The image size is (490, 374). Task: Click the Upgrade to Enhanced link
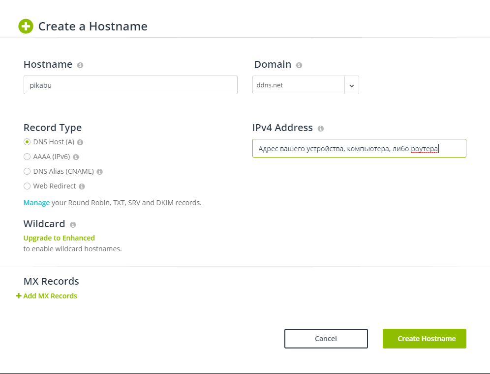[59, 238]
